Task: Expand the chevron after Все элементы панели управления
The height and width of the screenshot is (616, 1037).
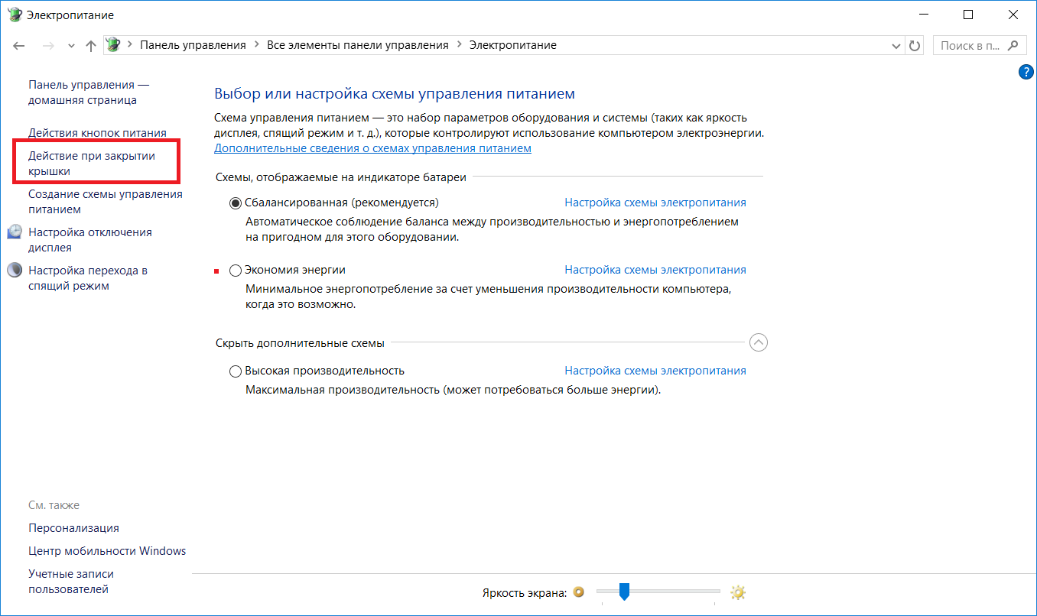Action: click(459, 45)
